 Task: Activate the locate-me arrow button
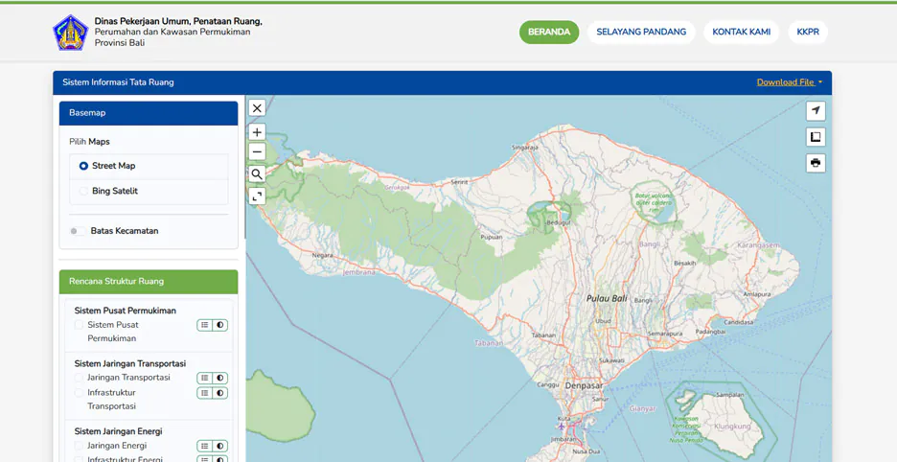click(816, 110)
